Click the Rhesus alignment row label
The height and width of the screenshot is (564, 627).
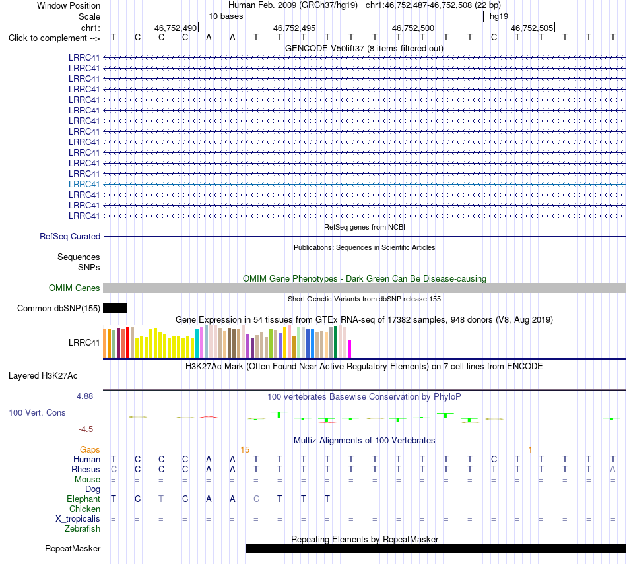coord(86,469)
